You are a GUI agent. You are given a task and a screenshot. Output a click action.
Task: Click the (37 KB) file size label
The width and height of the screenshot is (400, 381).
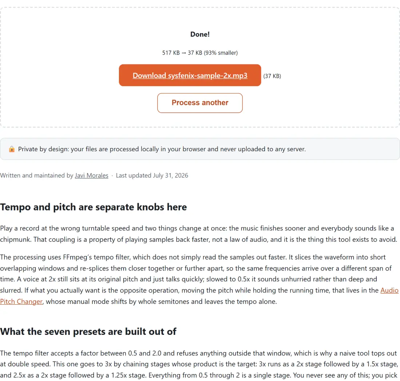(x=272, y=76)
